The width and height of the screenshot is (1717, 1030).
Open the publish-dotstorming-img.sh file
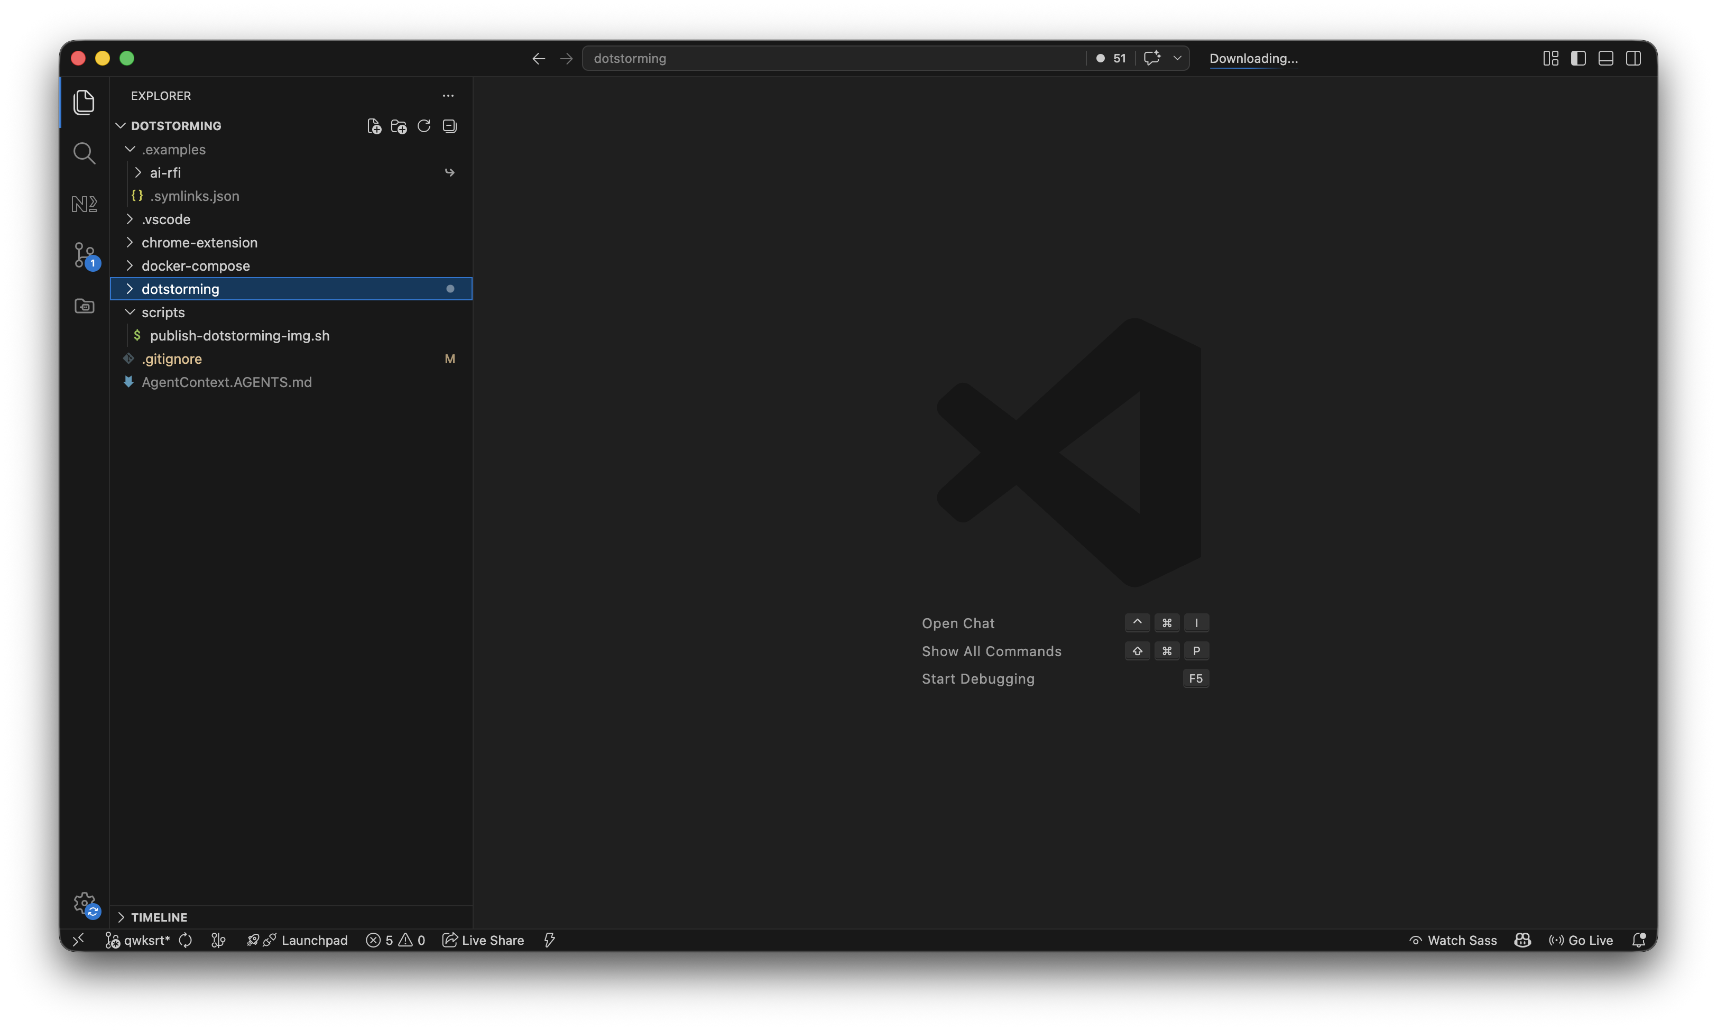point(239,335)
